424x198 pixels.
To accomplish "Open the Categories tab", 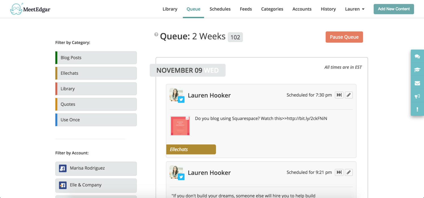I will (272, 9).
